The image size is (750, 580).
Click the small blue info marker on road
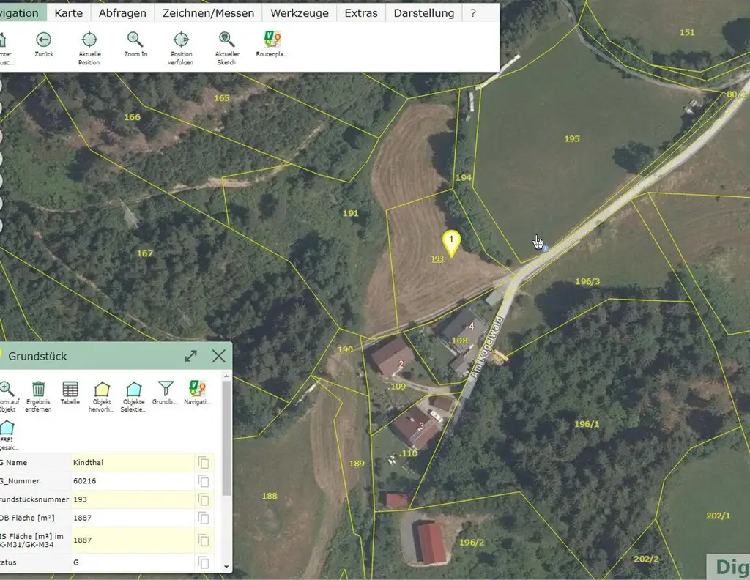[x=545, y=249]
